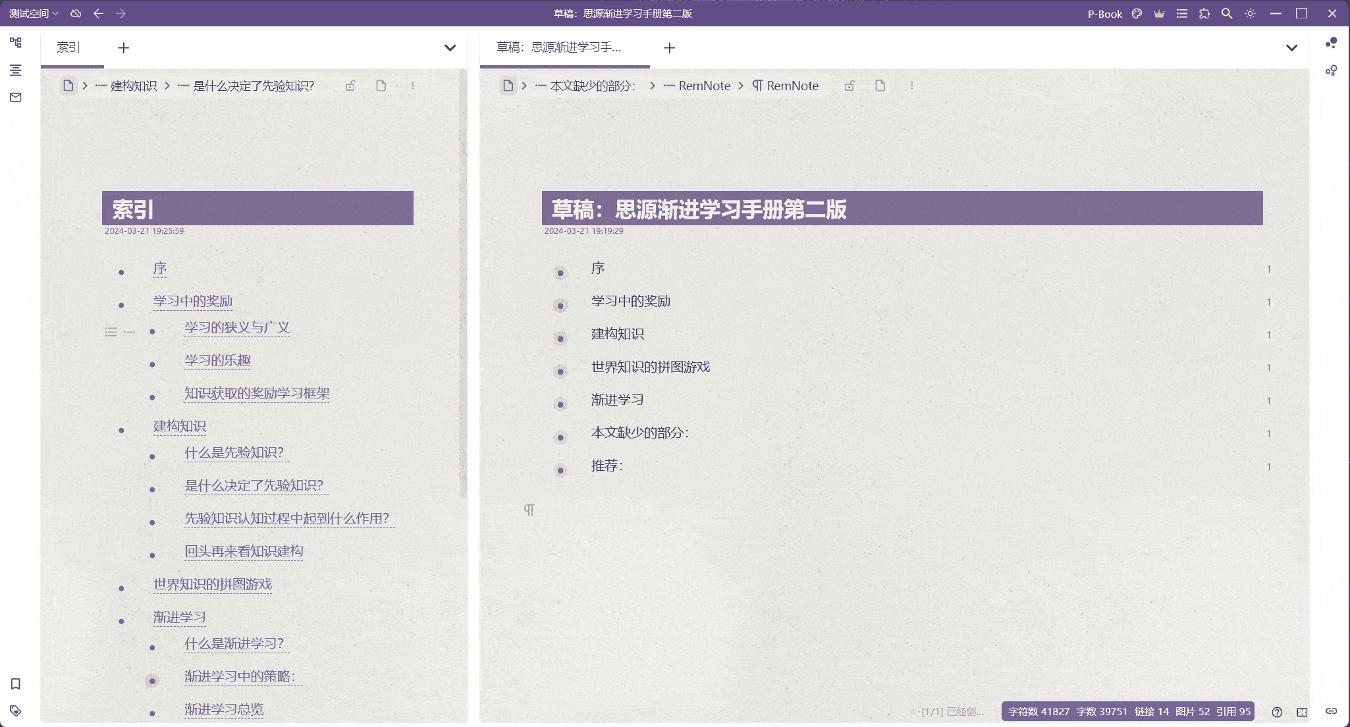The width and height of the screenshot is (1350, 727).
Task: Open the graph view from the left sidebar
Action: pyautogui.click(x=16, y=42)
